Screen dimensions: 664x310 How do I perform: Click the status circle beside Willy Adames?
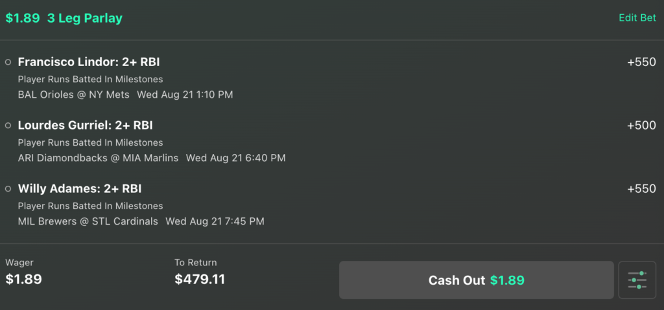[x=8, y=188]
